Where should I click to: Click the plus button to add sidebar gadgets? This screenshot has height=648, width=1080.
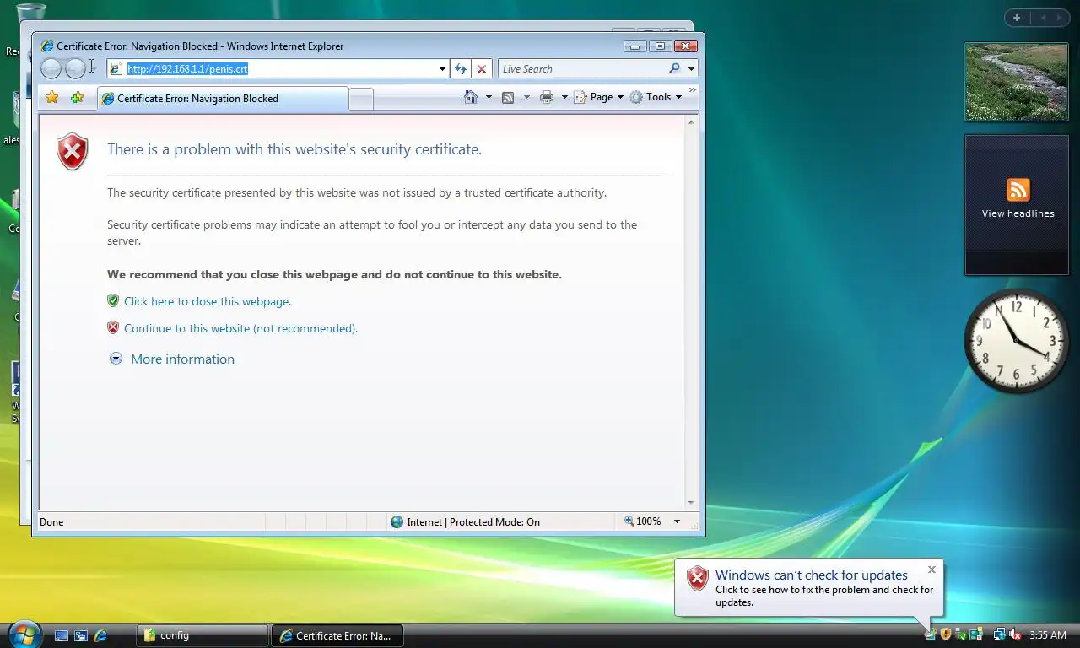(1017, 18)
